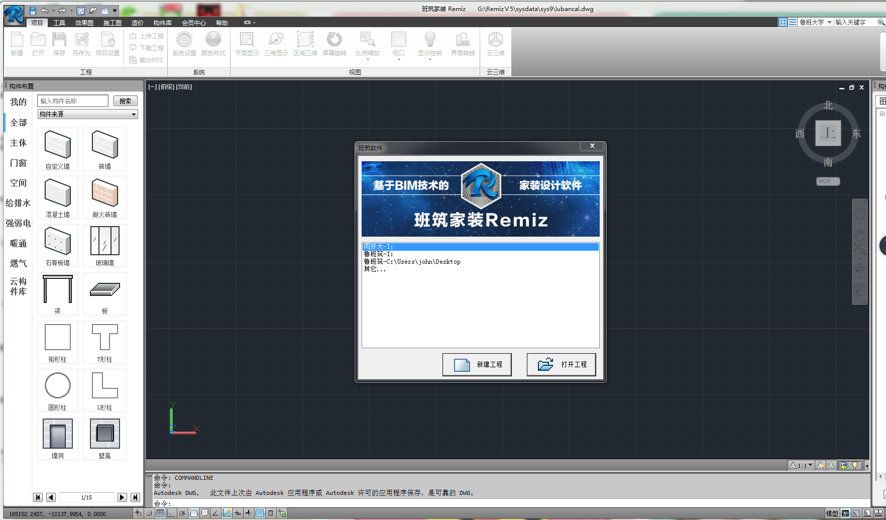Open 造价 ribbon tab
This screenshot has height=520, width=886.
pyautogui.click(x=137, y=23)
